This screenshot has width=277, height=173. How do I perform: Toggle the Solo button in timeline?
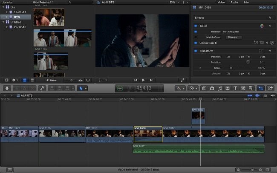(x=265, y=95)
